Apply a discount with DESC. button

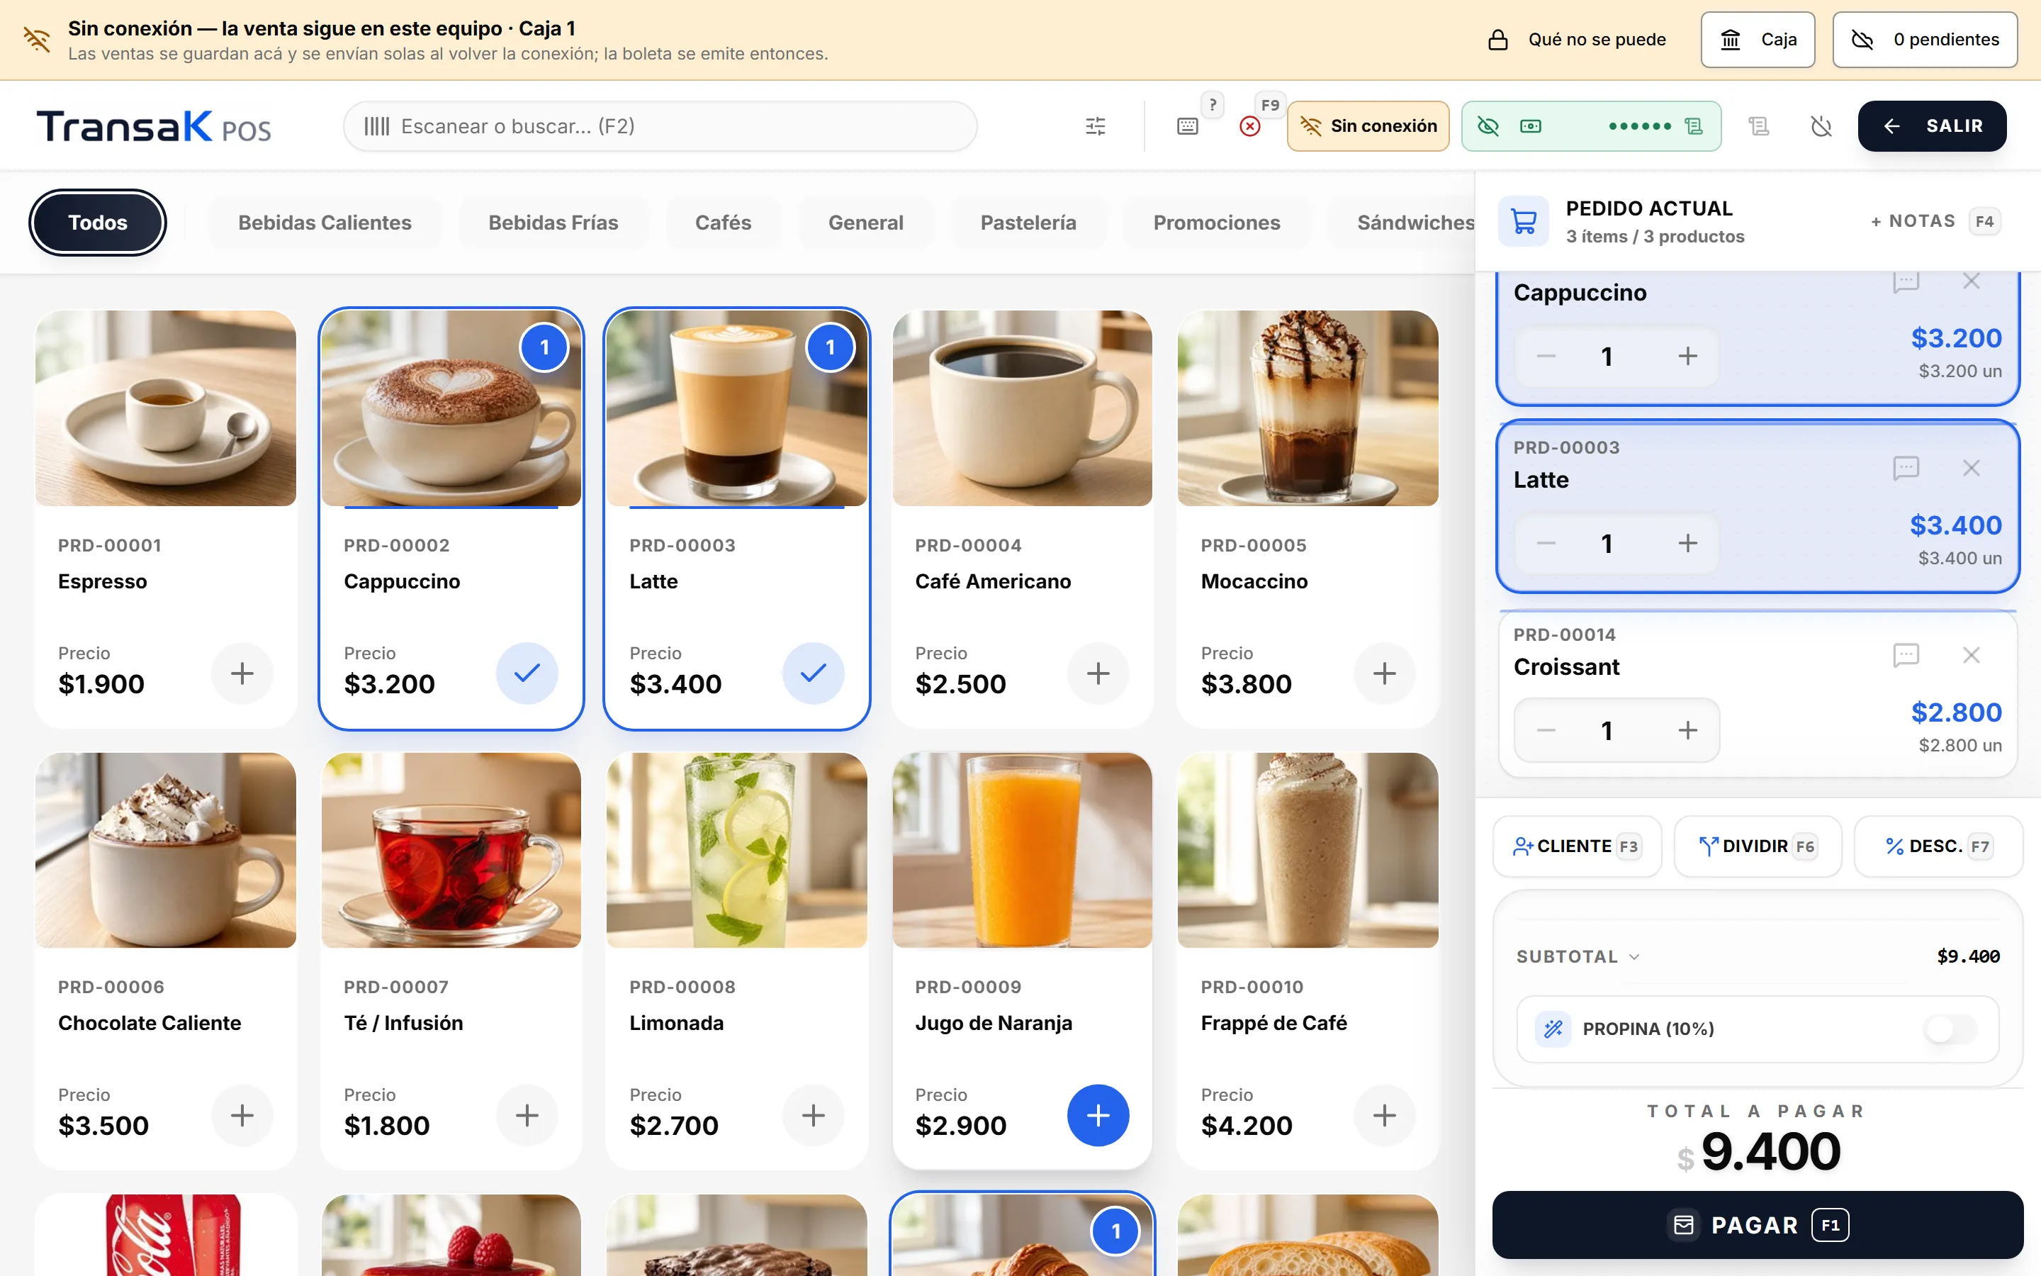tap(1938, 846)
